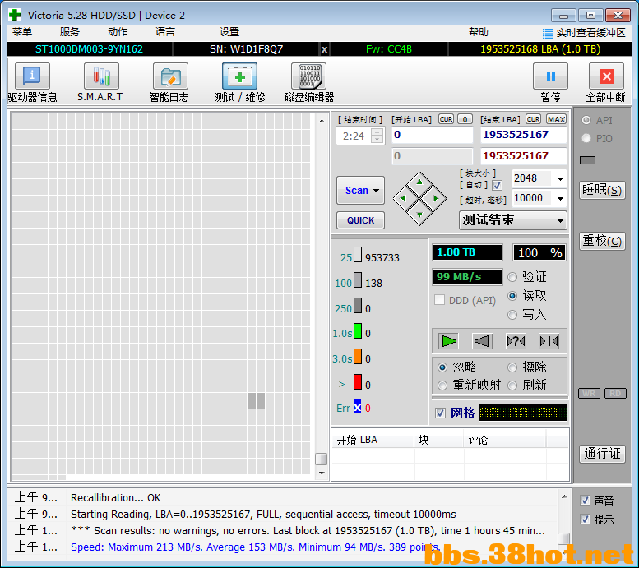Image resolution: width=639 pixels, height=568 pixels.
Task: Open the 语言 language menu
Action: point(165,32)
